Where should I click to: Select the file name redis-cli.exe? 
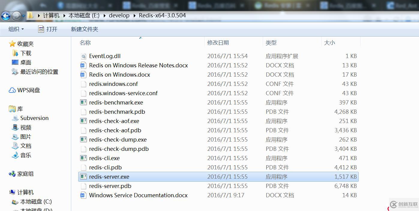tap(104, 158)
